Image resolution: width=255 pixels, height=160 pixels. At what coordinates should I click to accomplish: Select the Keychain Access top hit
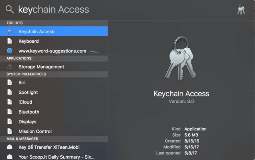[x=54, y=31]
